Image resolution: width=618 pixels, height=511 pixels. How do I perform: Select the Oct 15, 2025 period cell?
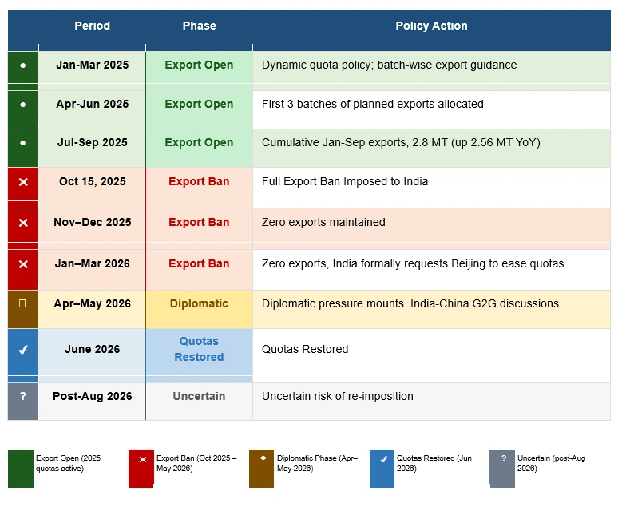[x=93, y=187]
